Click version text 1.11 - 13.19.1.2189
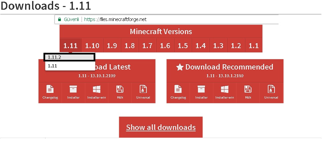 click(x=225, y=76)
